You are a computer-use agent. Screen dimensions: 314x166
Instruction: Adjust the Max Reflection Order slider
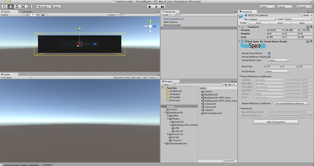point(271,112)
